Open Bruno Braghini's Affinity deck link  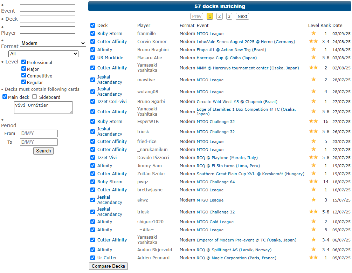(x=105, y=50)
